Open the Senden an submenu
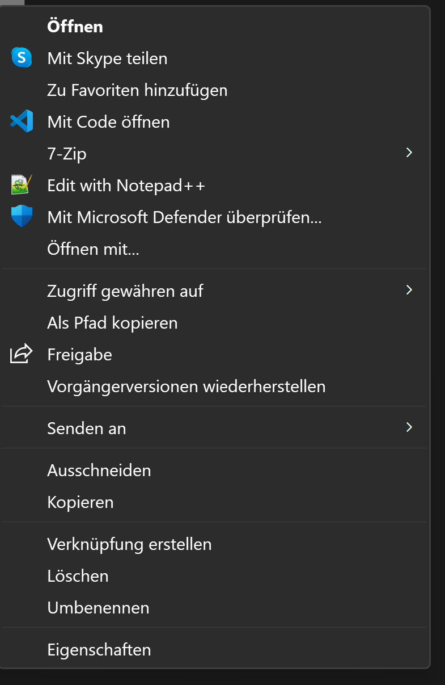Viewport: 445px width, 685px height. point(409,428)
